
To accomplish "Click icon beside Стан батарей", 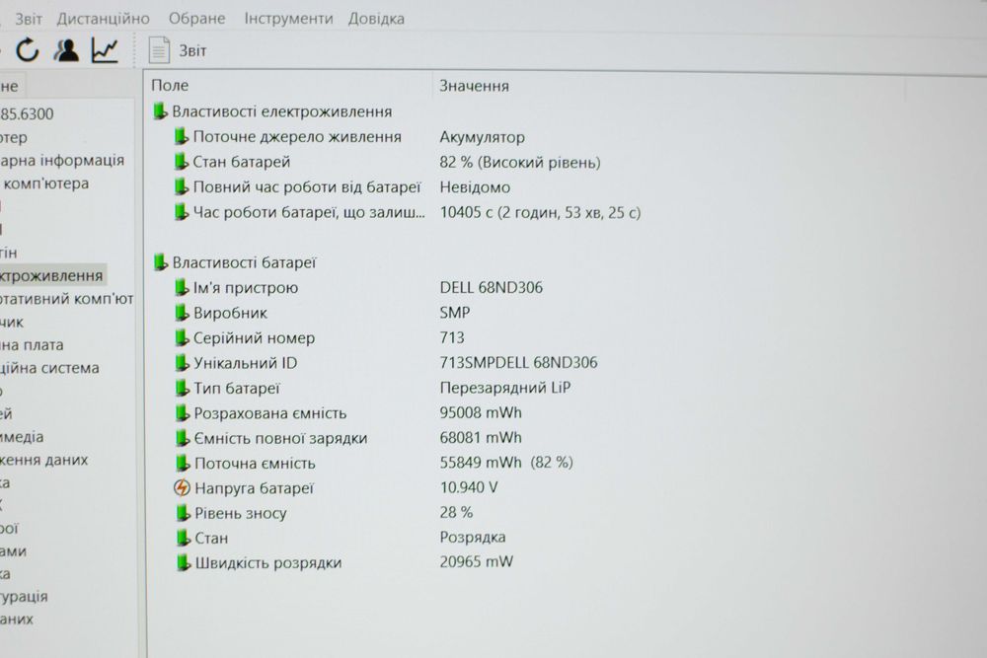I will pyautogui.click(x=182, y=162).
